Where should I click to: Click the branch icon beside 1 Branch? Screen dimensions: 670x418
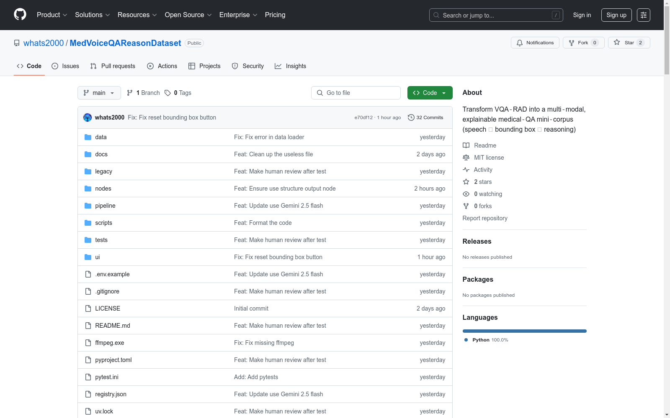pos(130,93)
